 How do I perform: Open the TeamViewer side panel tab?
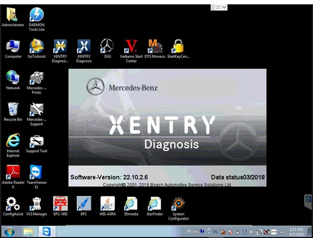pyautogui.click(x=308, y=202)
